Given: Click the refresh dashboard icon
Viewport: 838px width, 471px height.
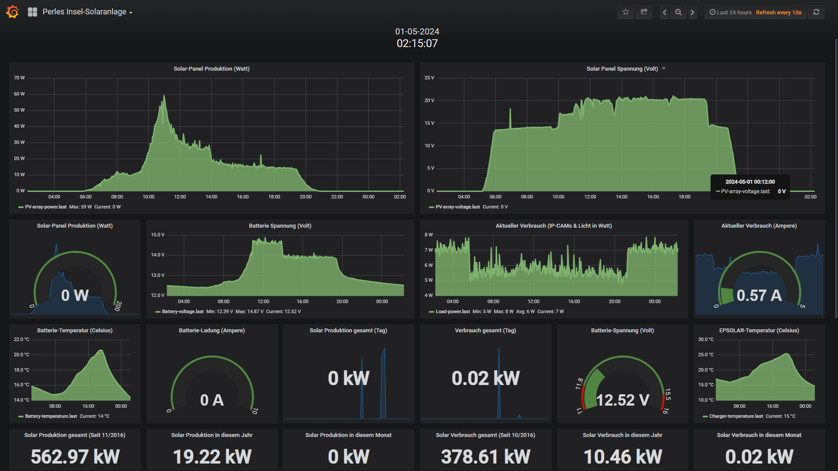Looking at the screenshot, I should coord(816,12).
